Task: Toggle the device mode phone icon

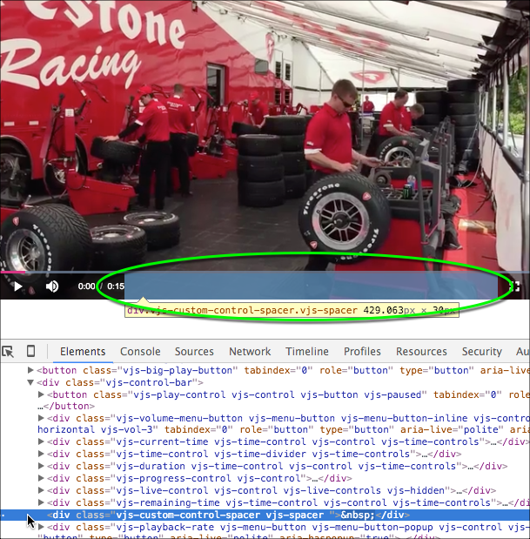Action: coord(30,351)
